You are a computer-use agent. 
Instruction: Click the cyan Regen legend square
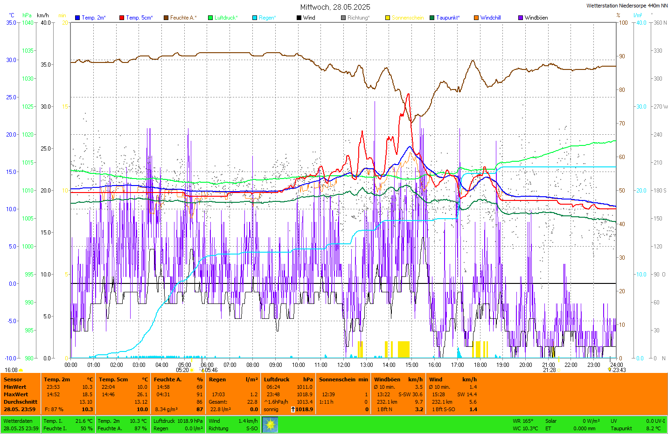pos(255,18)
